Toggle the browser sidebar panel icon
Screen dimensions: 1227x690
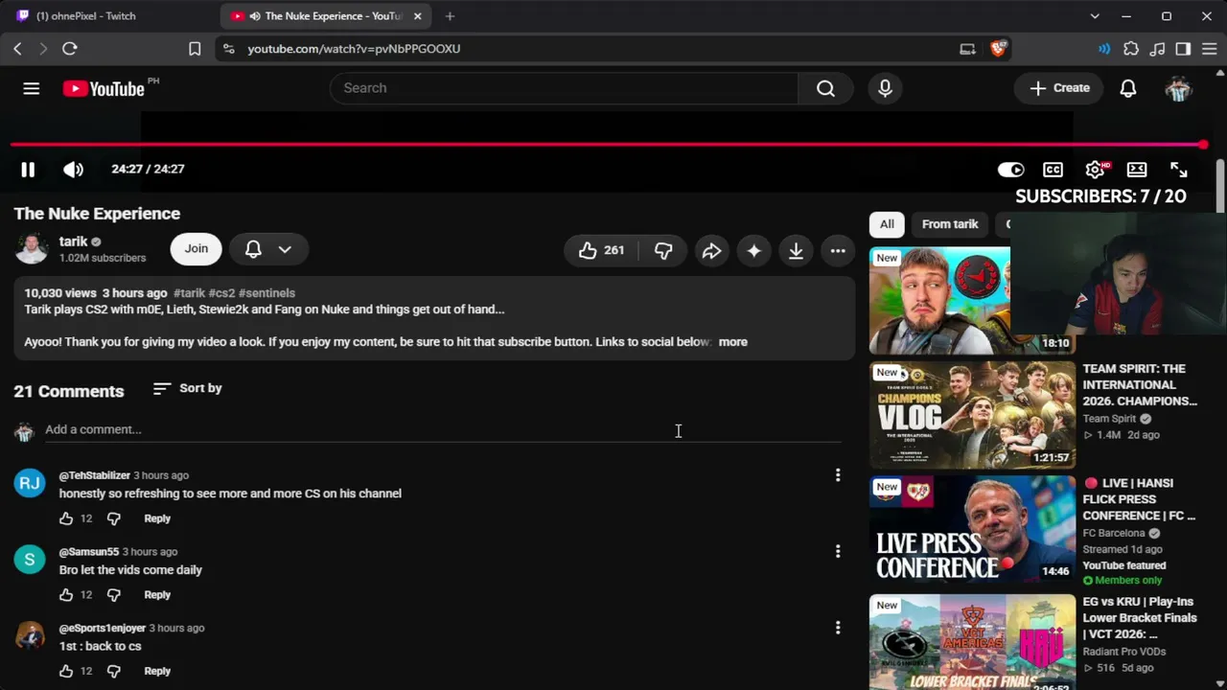coord(1183,49)
